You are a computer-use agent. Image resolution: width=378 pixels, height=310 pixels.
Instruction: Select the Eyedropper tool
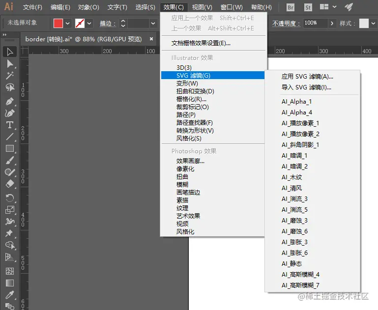[x=10, y=295]
